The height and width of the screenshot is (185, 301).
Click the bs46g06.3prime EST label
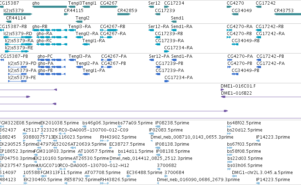(x=100, y=123)
